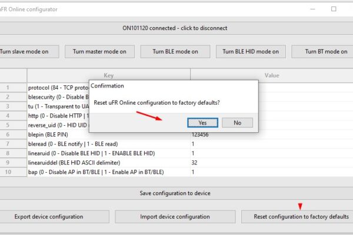Edit the blepin value 123456
Image resolution: width=353 pixels, height=235 pixels.
tap(271, 135)
